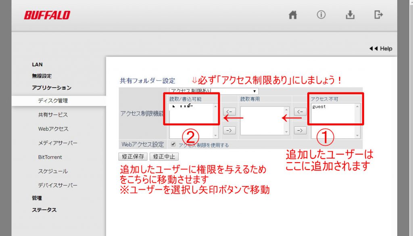Open the information icon in header

[321, 15]
